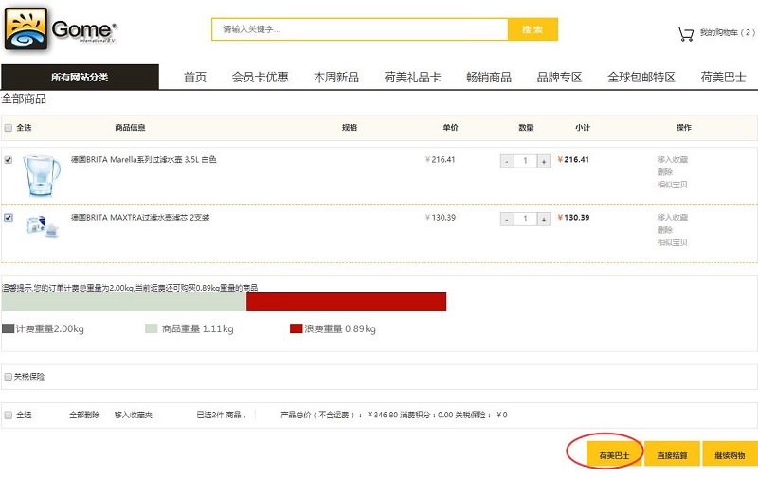758x478 pixels.
Task: Click 移入收藏 for BRITA MAXTRA filters
Action: point(673,218)
